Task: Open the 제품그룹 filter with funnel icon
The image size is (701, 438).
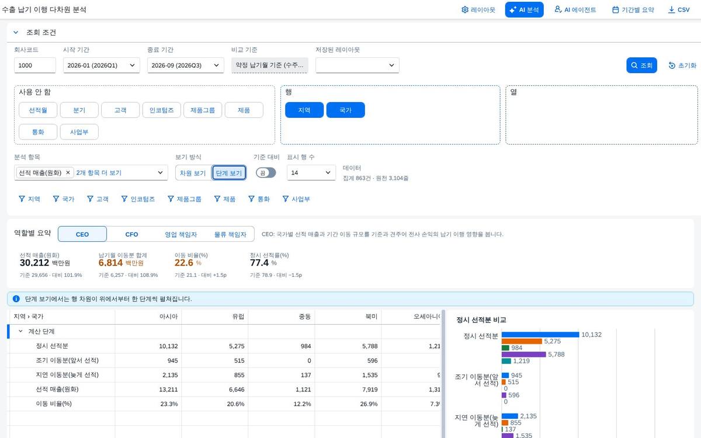Action: click(184, 199)
